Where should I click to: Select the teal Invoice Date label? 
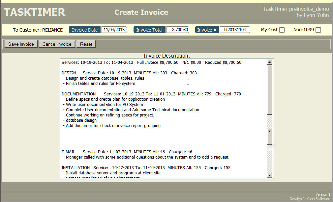click(84, 29)
